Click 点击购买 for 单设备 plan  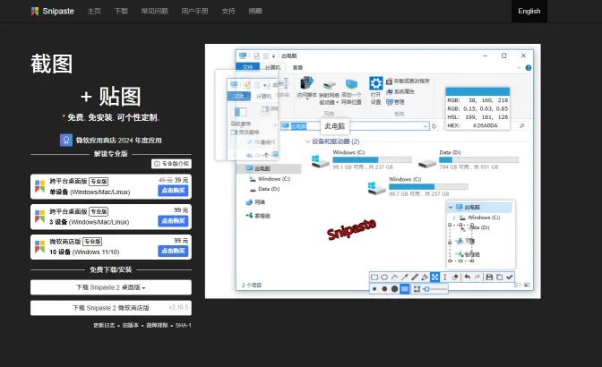(174, 191)
